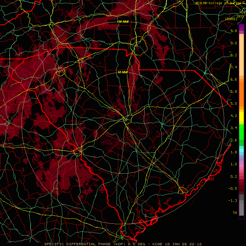Click the "50 NMI" range ring label
The image size is (246, 246).
(x=123, y=72)
